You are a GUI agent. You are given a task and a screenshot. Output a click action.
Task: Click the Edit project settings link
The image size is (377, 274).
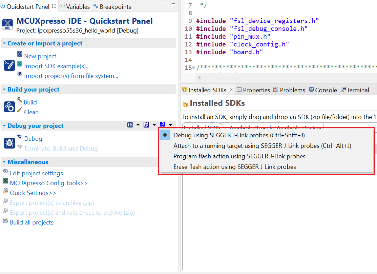tap(36, 173)
